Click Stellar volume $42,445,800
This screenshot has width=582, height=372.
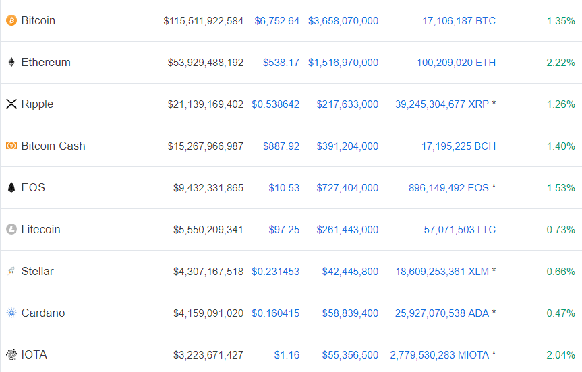351,272
